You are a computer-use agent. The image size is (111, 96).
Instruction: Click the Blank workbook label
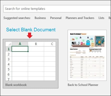[x=16, y=85]
